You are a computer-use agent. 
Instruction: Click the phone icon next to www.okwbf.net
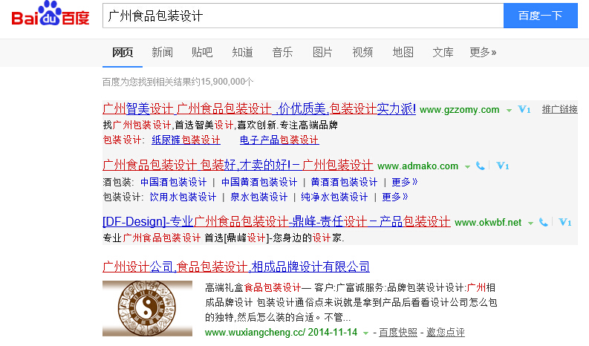[544, 222]
